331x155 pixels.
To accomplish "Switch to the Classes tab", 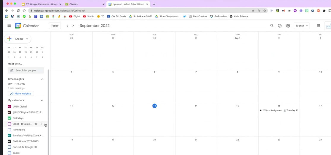I will pos(85,4).
